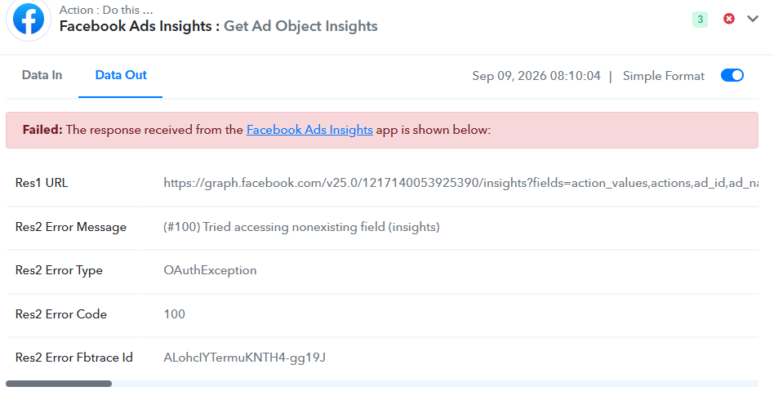Click the Get Ad Object Insights text
Screen dimensions: 774x400
(x=300, y=26)
